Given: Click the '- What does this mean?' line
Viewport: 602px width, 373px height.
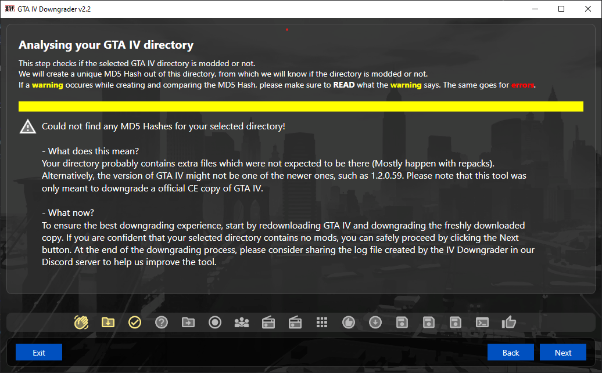Looking at the screenshot, I should 91,151.
